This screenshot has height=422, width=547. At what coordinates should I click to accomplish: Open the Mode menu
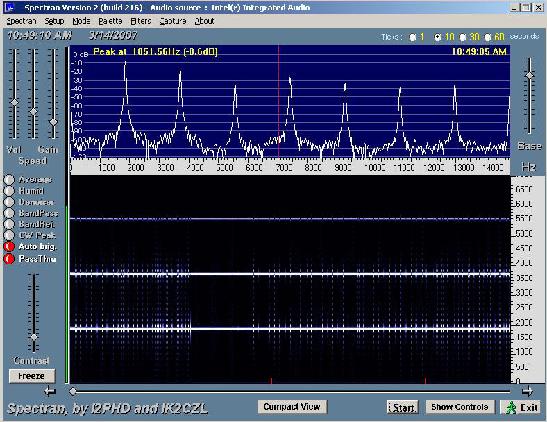(81, 22)
